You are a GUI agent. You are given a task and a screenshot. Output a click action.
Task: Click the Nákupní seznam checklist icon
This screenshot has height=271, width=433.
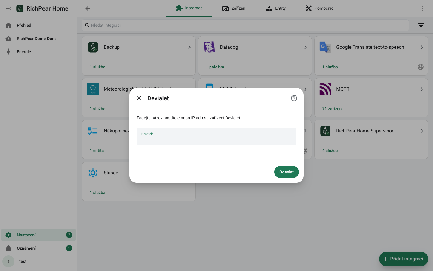93,131
